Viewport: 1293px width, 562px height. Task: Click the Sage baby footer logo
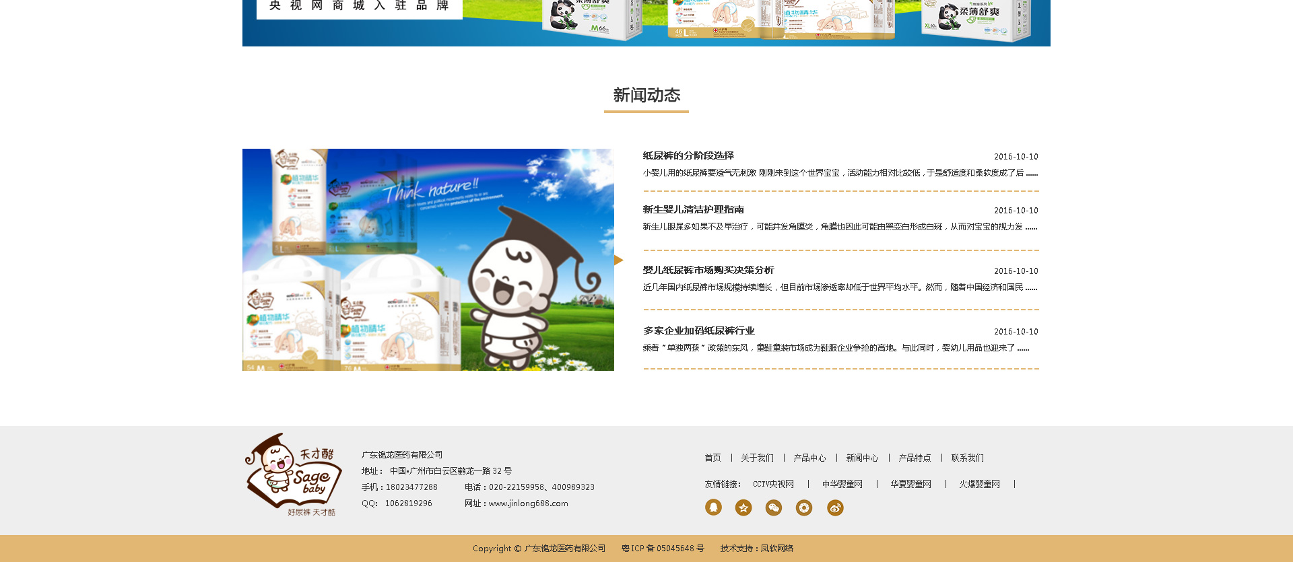tap(294, 475)
